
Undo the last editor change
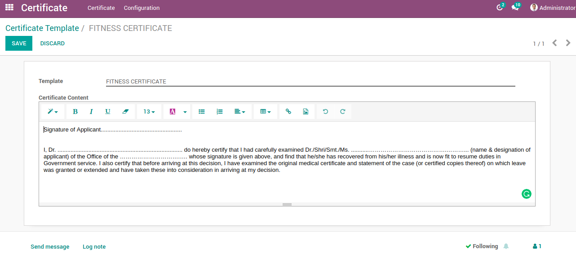pos(325,112)
